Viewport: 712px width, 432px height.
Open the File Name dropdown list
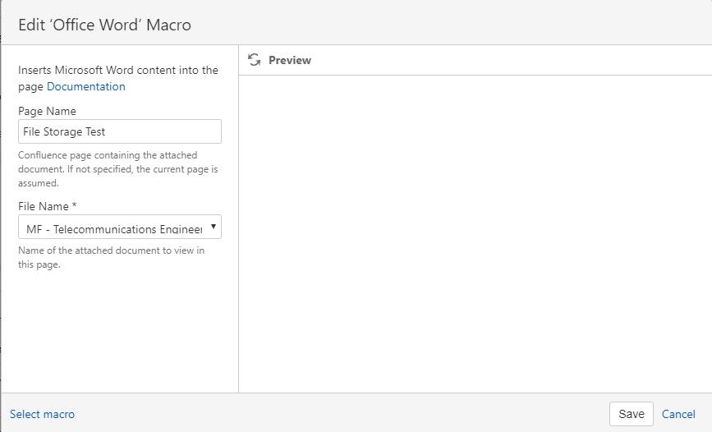[x=120, y=227]
